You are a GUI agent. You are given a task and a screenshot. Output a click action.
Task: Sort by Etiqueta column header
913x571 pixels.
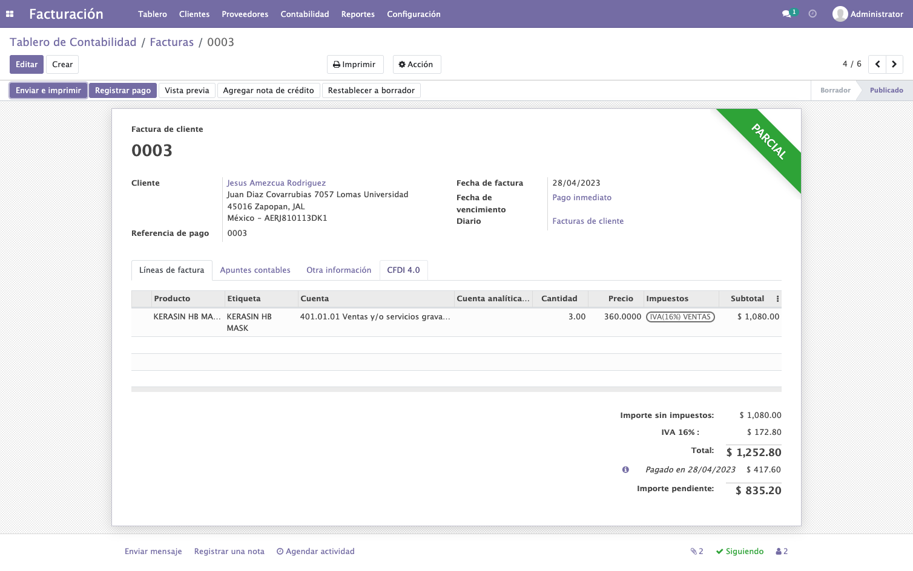tap(262, 299)
